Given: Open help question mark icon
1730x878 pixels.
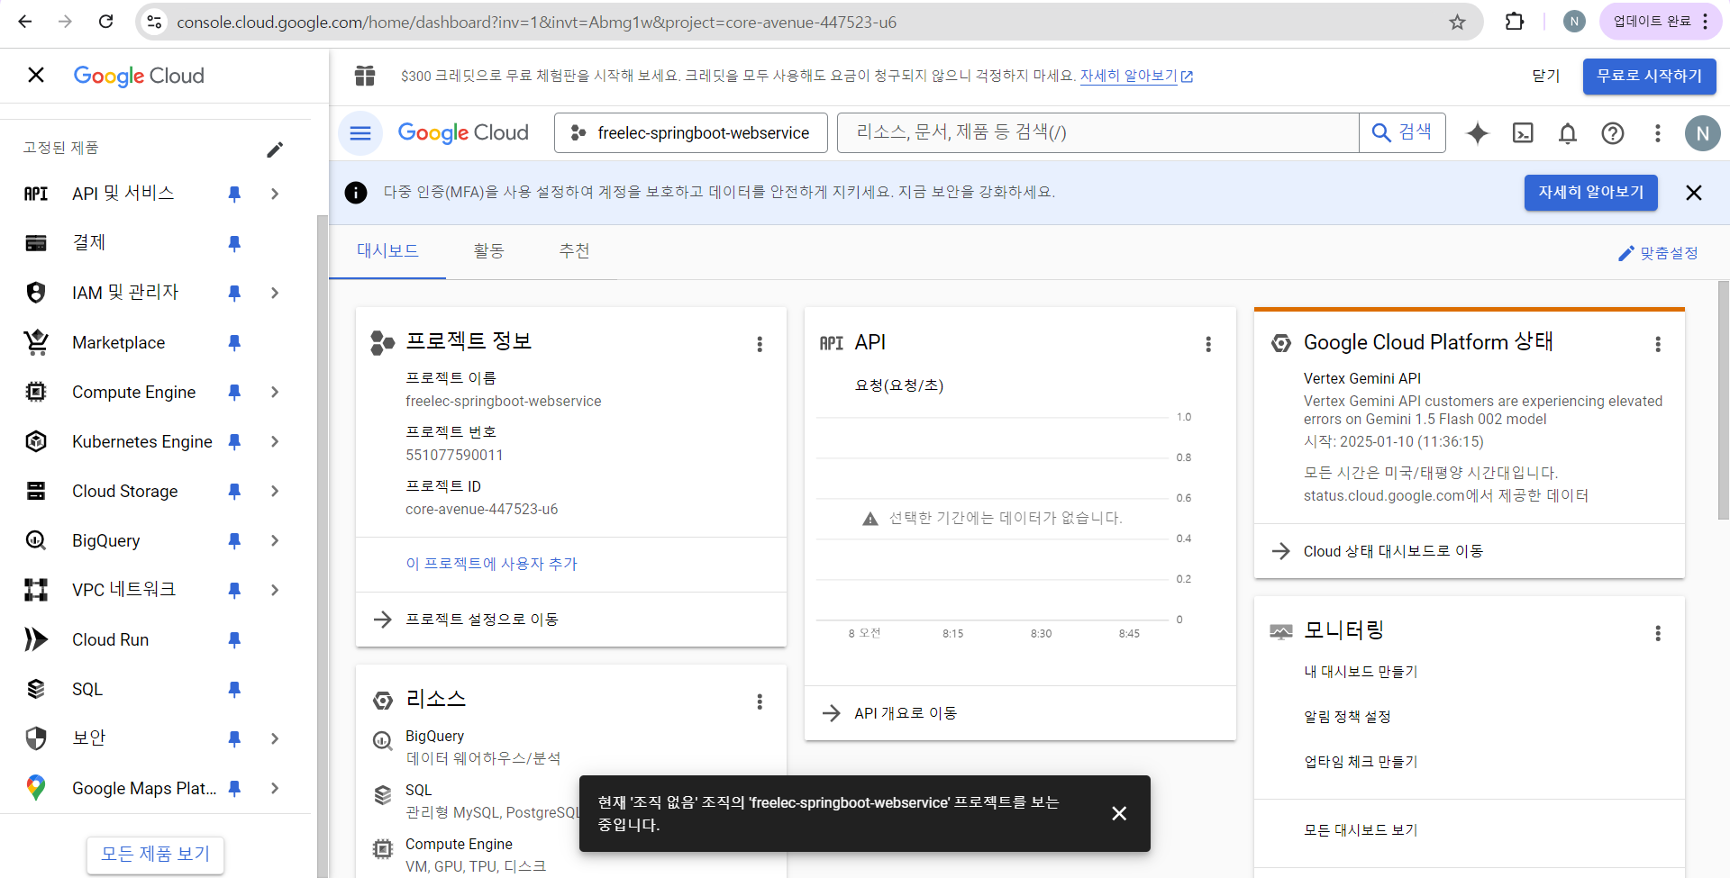Looking at the screenshot, I should 1613,133.
